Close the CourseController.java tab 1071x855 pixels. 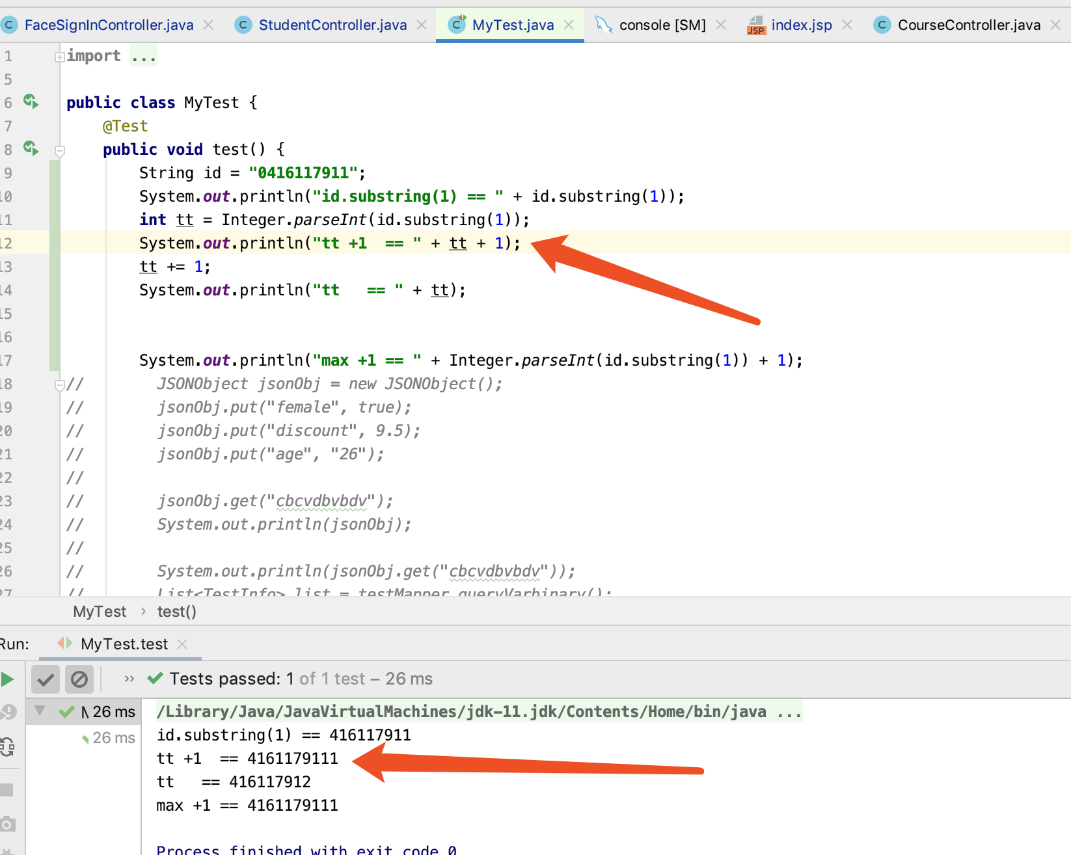coord(1055,25)
